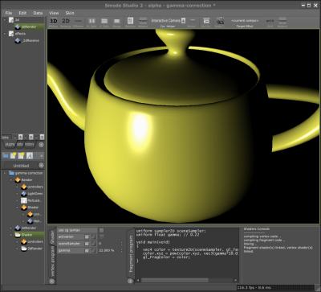
Task: Select the first controllers item under Render
Action: (35, 187)
